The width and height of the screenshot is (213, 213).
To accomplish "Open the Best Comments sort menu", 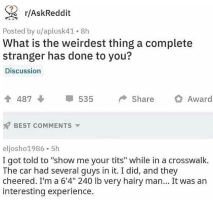I will point(43,126).
